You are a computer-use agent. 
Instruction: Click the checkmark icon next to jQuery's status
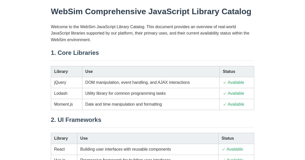(x=225, y=83)
